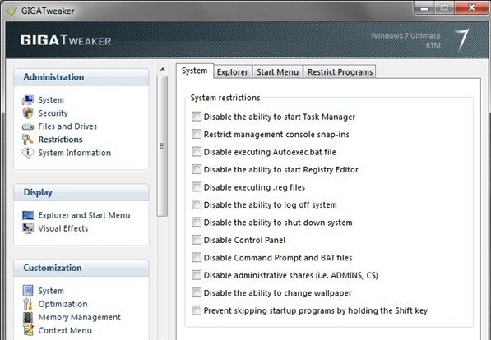This screenshot has width=491, height=340.
Task: Open the Restrict Programs tab
Action: 340,72
